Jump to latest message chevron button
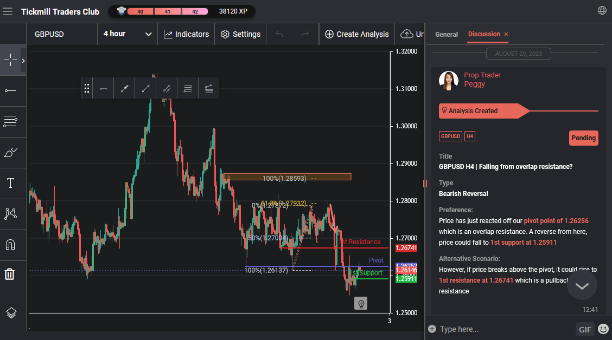 pyautogui.click(x=582, y=286)
